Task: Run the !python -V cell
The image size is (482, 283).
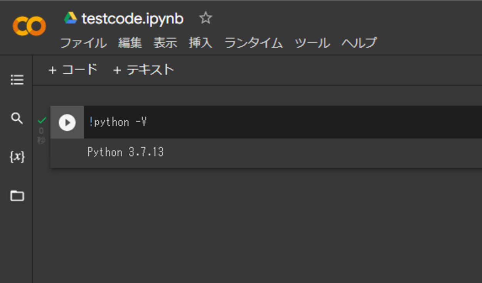Action: coord(67,123)
